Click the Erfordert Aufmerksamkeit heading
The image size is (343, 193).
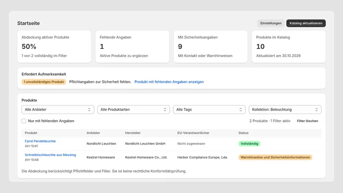pos(44,74)
